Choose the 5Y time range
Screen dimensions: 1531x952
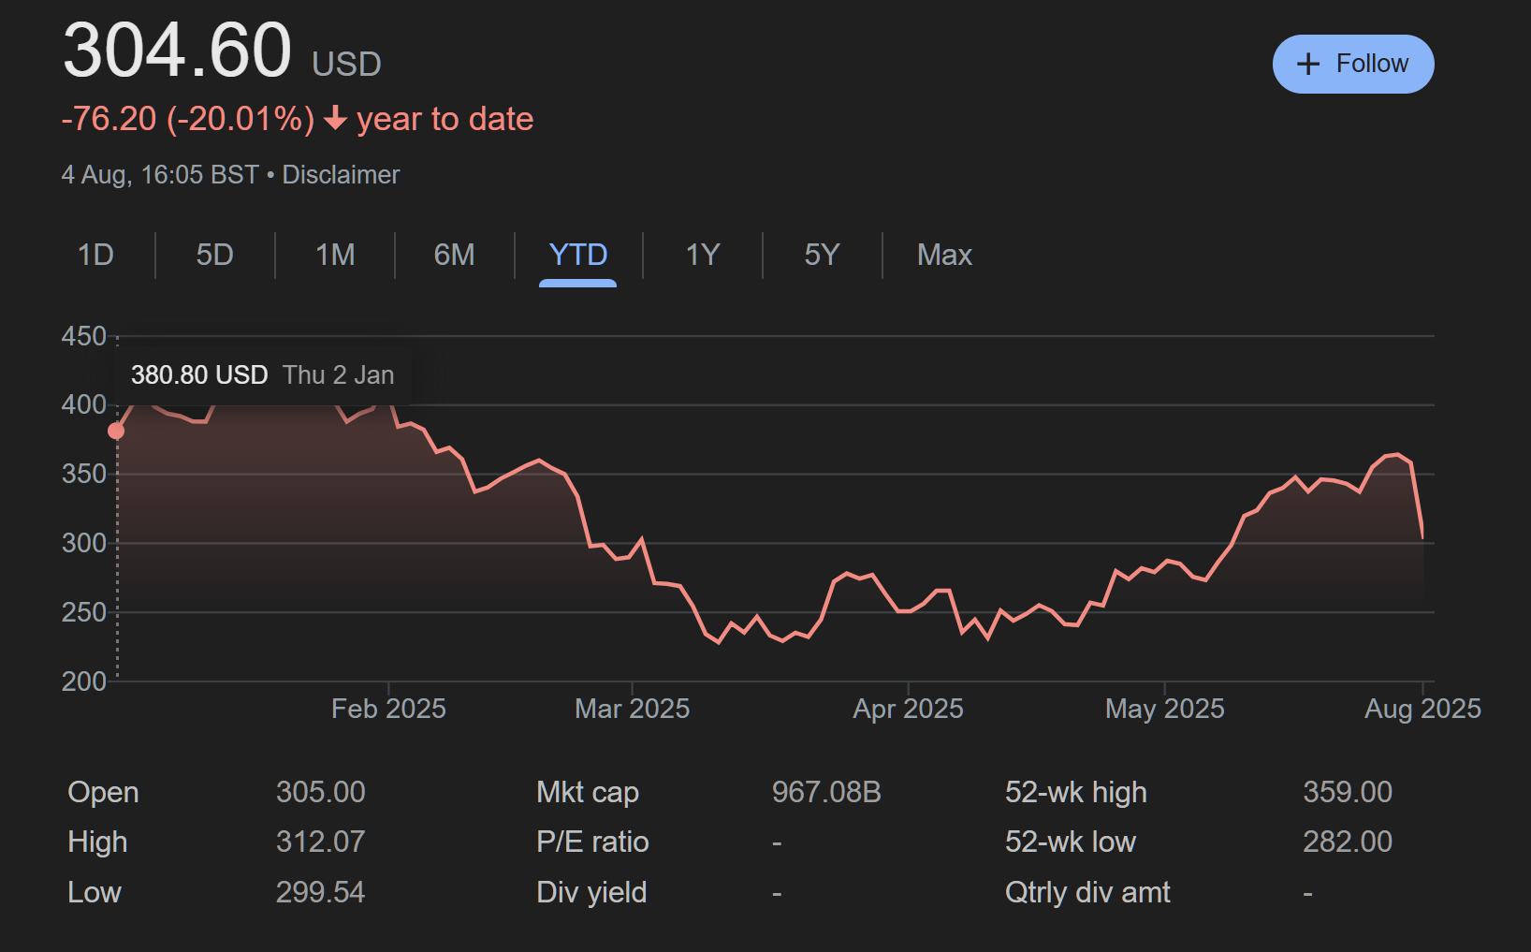tap(822, 255)
